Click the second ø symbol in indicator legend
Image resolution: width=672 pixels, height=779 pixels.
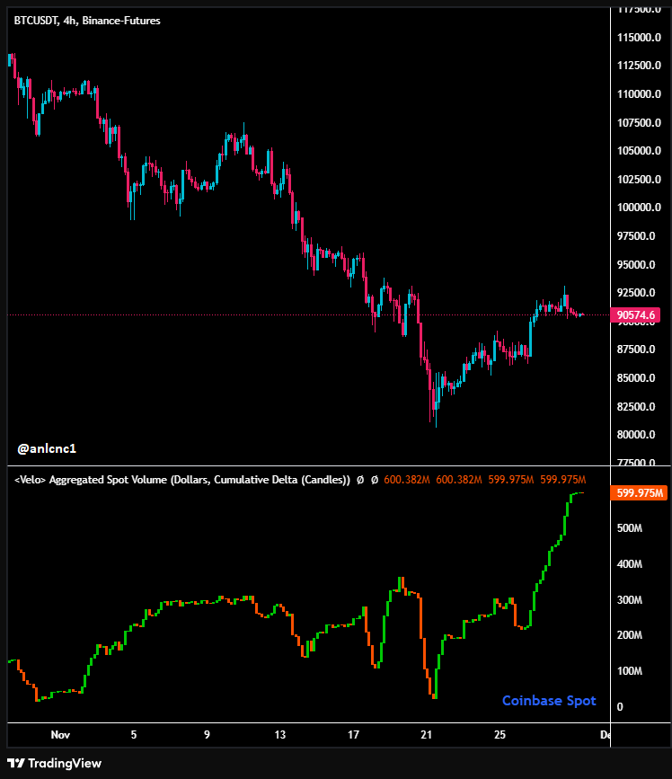[374, 481]
